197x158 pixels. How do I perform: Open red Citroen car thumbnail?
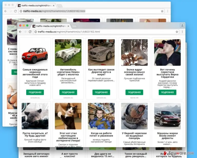[35, 52]
